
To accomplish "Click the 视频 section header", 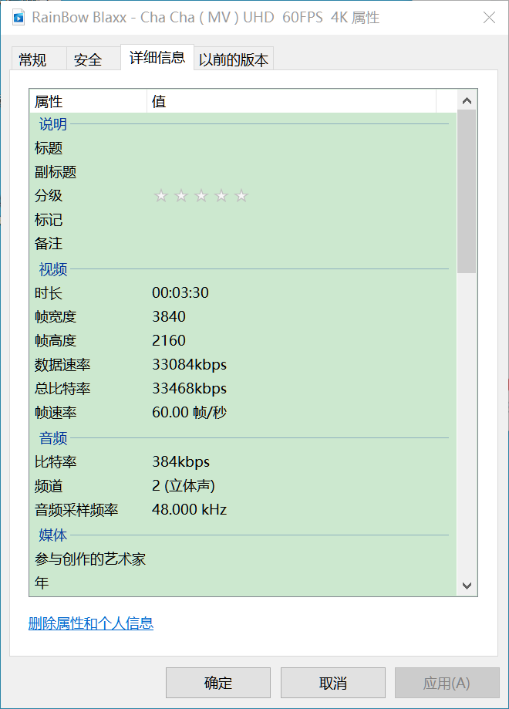I will coord(53,269).
